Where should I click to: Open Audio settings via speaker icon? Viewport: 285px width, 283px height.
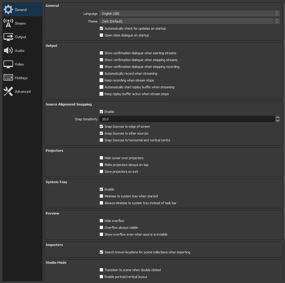8,50
